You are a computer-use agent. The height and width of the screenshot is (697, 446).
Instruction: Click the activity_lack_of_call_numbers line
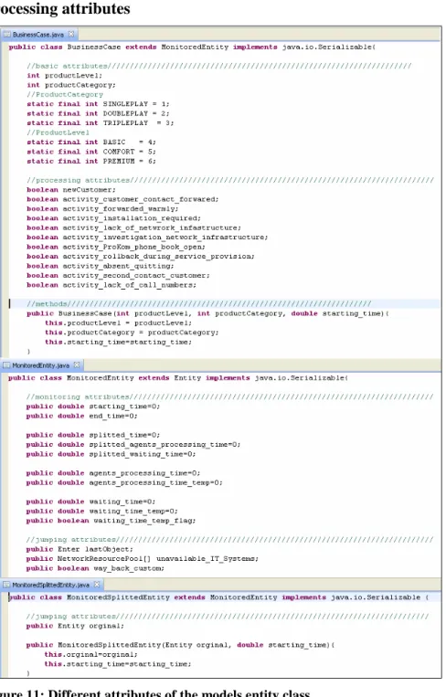(x=111, y=285)
